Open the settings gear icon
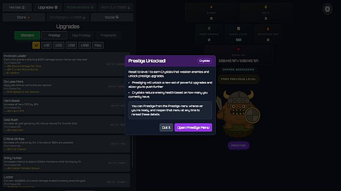This screenshot has width=341, height=191. coord(327,9)
